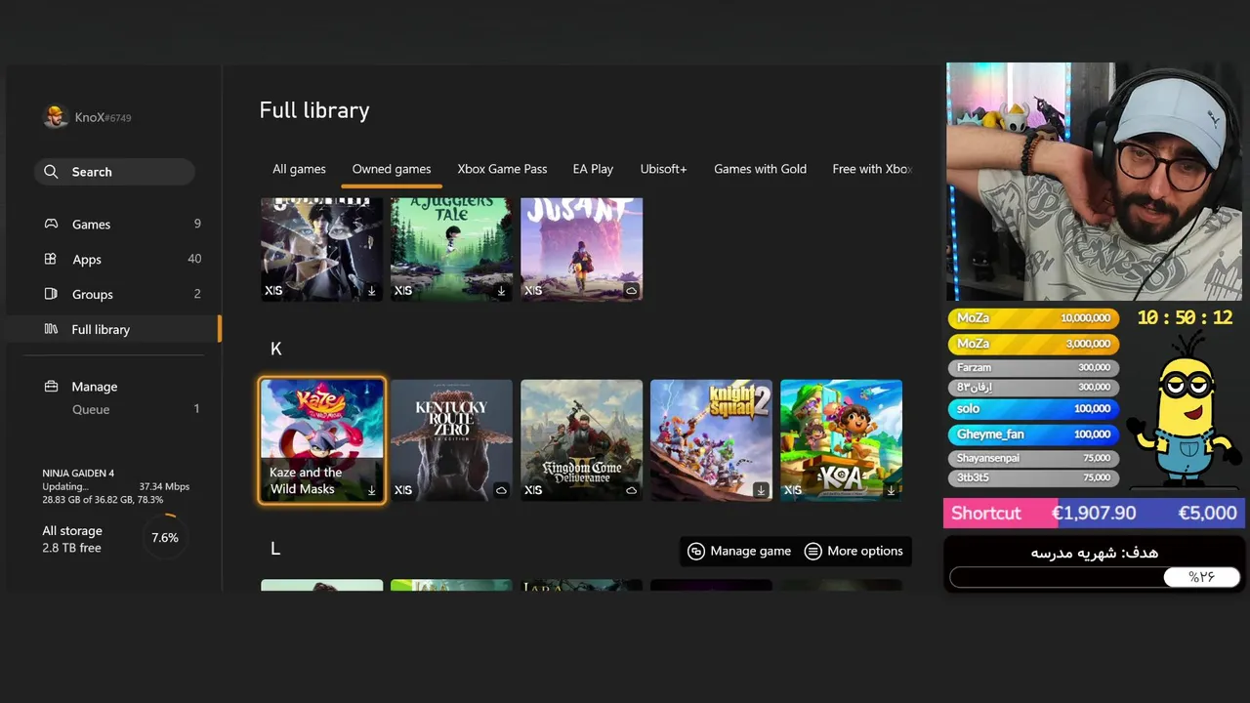This screenshot has height=703, width=1250.
Task: Open Kingdom Come Deliverance game tile
Action: click(581, 440)
